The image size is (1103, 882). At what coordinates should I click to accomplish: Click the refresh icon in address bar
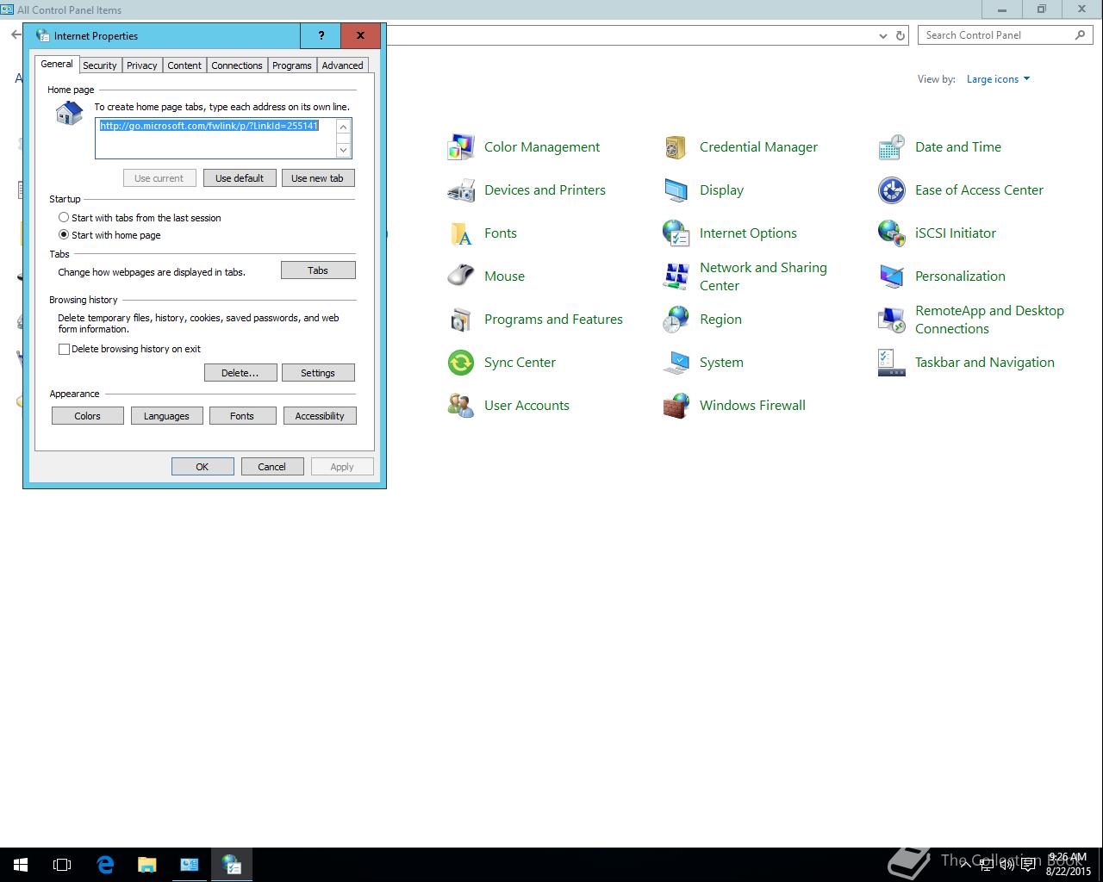click(x=900, y=35)
